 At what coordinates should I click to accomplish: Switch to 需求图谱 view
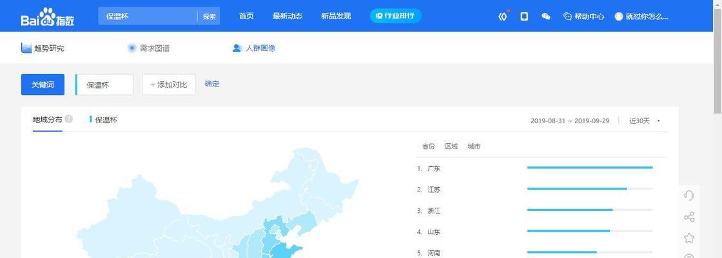click(x=149, y=48)
